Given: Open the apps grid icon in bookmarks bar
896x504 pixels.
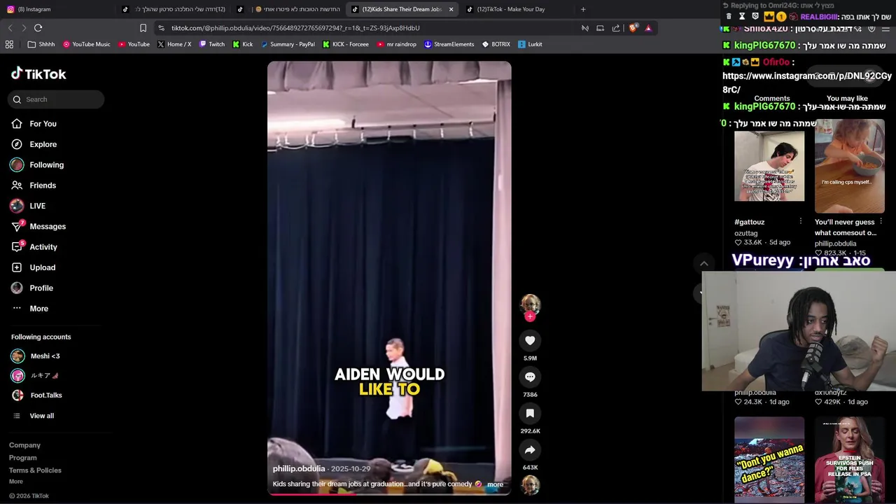Looking at the screenshot, I should (9, 44).
